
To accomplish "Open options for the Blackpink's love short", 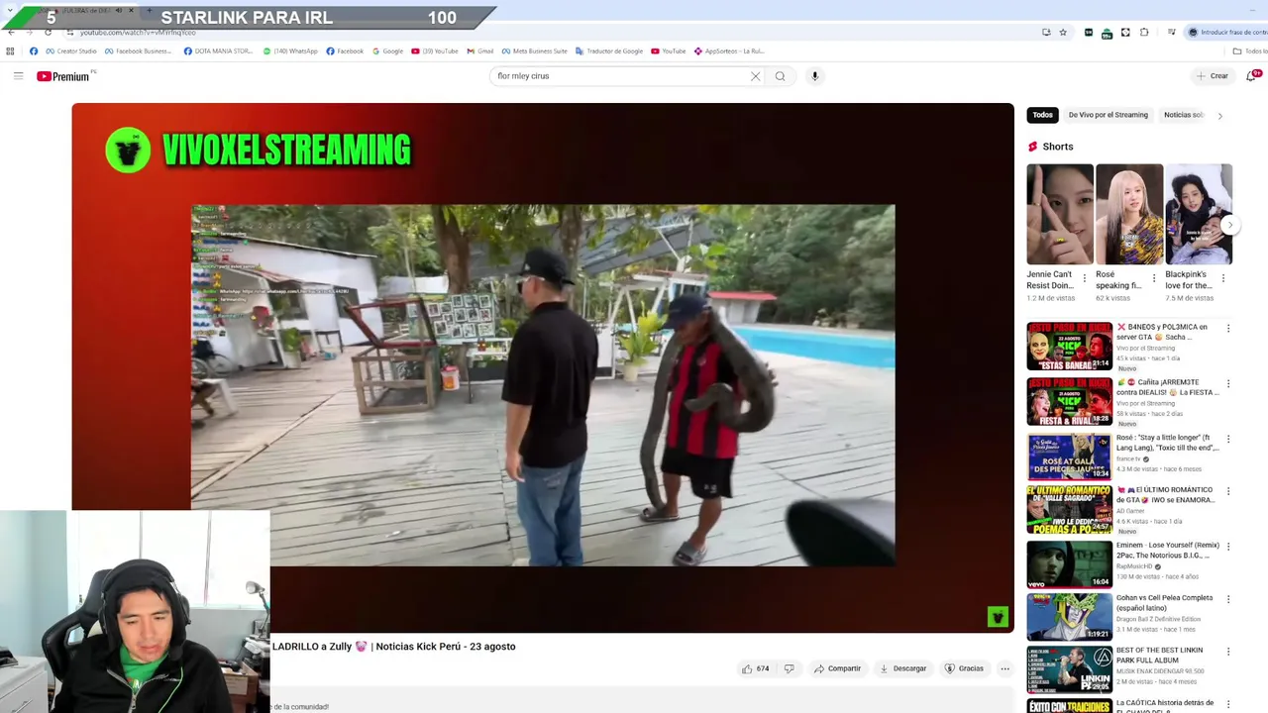I will pyautogui.click(x=1222, y=278).
